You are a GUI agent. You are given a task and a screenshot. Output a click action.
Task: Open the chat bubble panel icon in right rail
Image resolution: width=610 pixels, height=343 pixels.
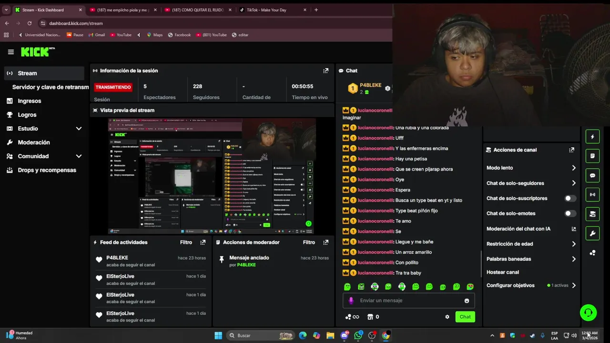[x=592, y=175]
